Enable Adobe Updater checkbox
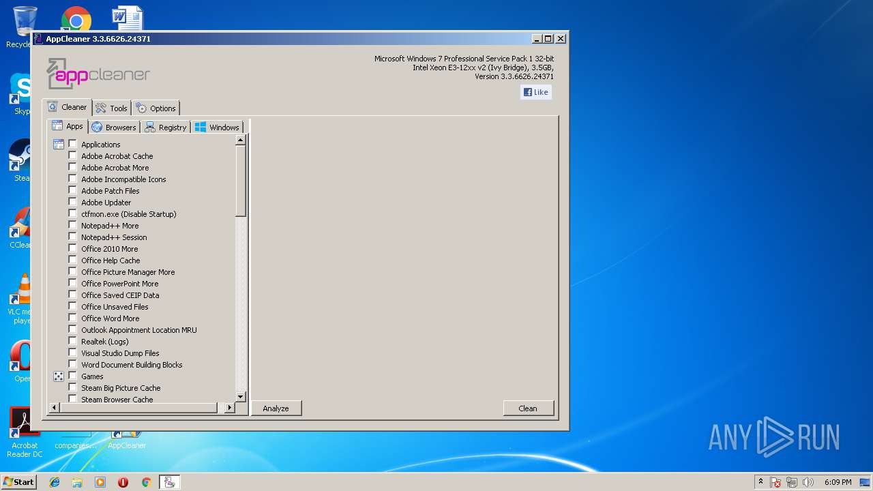Viewport: 873px width, 491px height. click(73, 202)
